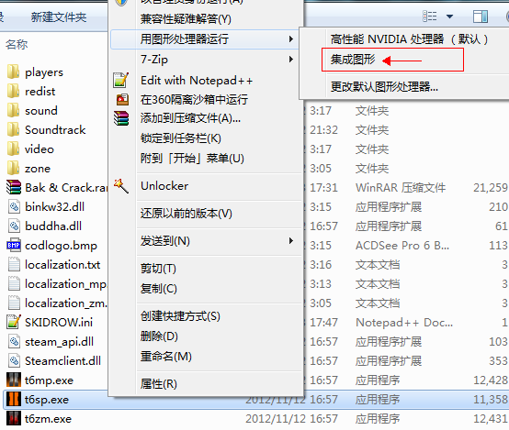The height and width of the screenshot is (430, 509).
Task: Click the 新建文件夹 toolbar button
Action: click(59, 17)
